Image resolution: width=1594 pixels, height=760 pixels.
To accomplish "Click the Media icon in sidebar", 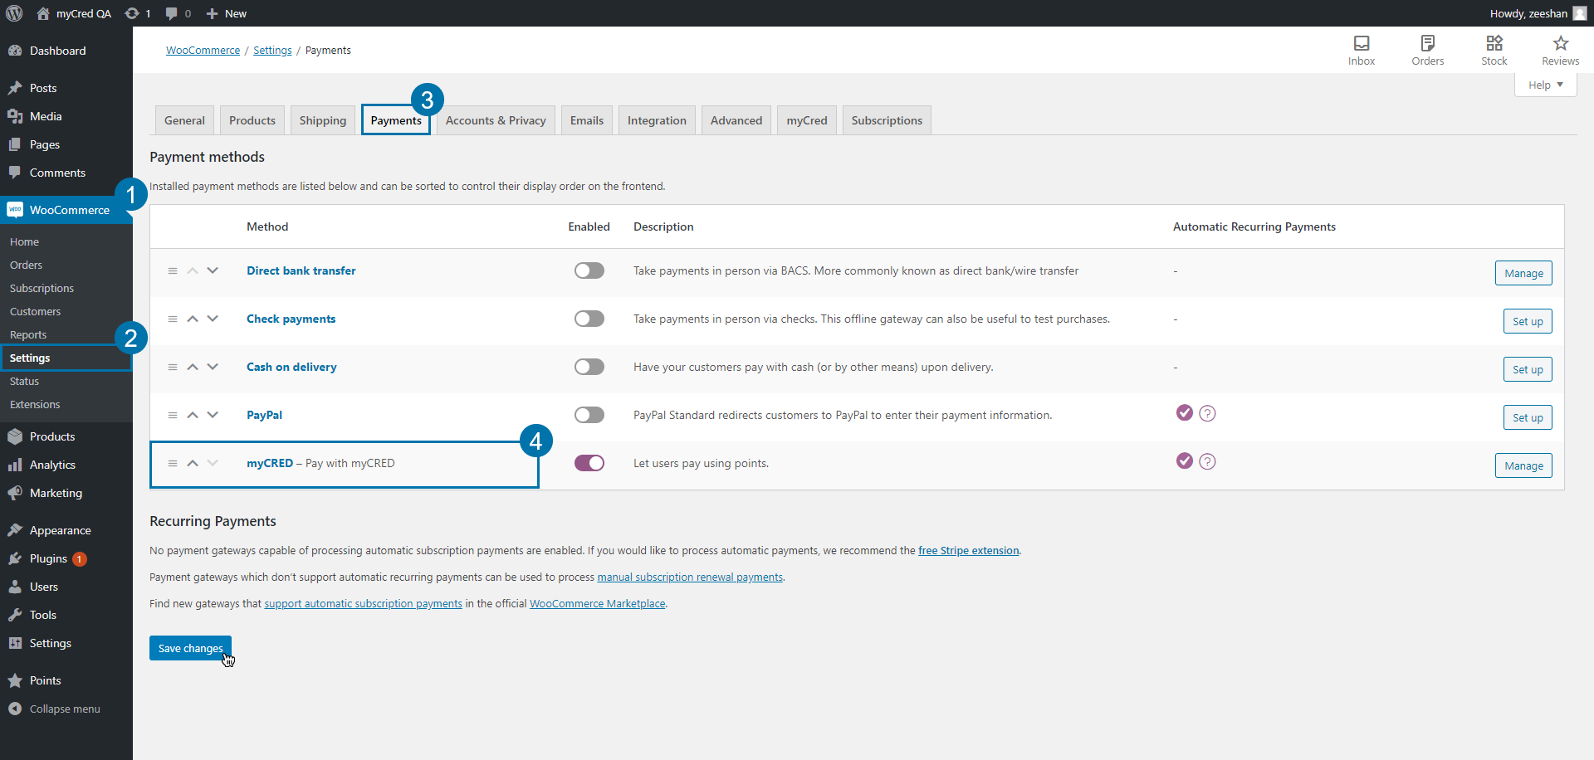I will click(x=15, y=116).
